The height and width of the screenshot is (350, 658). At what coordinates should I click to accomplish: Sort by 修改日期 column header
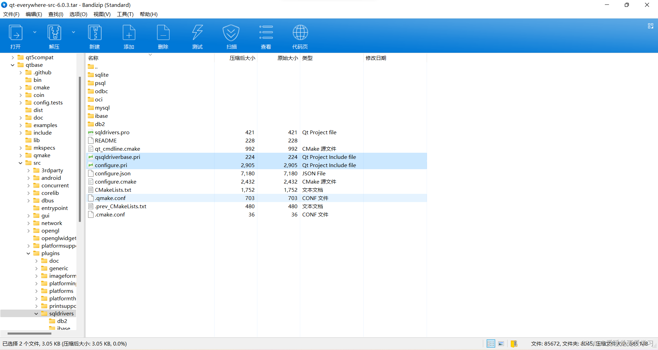[x=395, y=58]
